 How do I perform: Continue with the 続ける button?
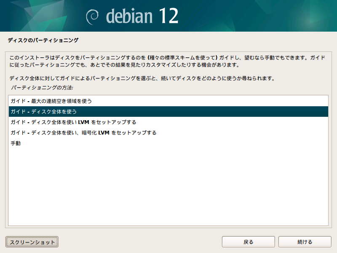305,242
